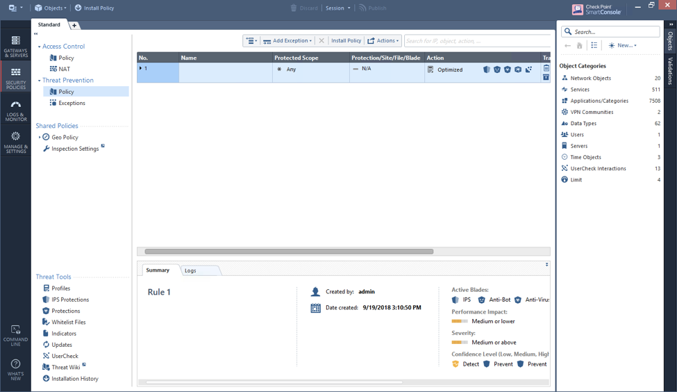Open VPN Communities category

click(610, 112)
